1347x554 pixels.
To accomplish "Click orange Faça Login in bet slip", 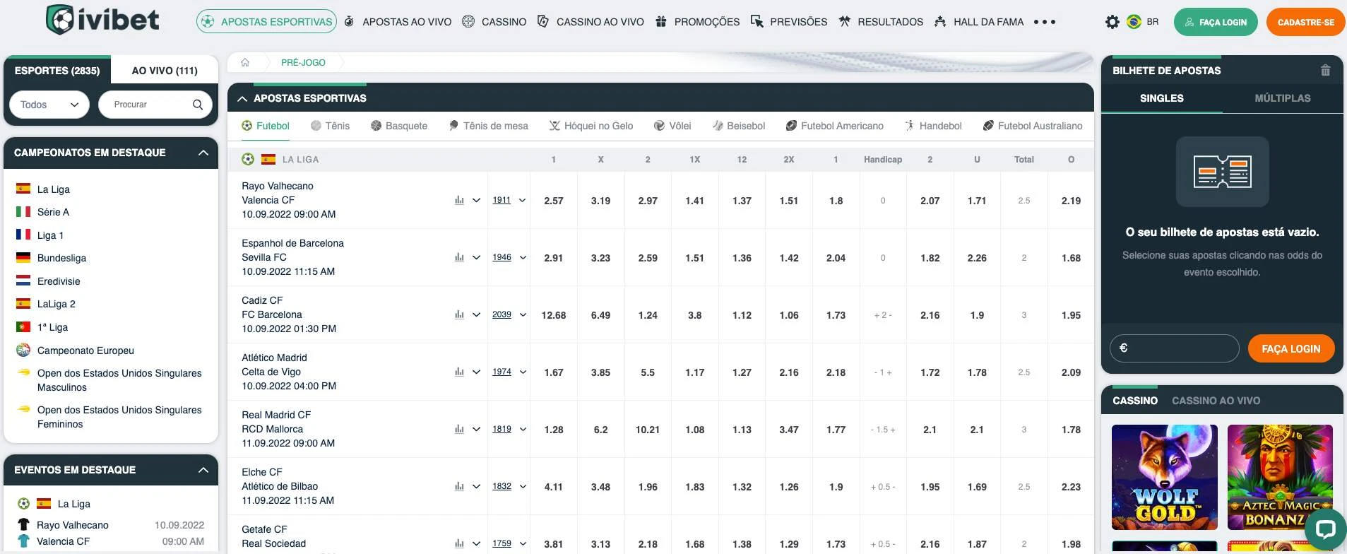I will pyautogui.click(x=1290, y=348).
